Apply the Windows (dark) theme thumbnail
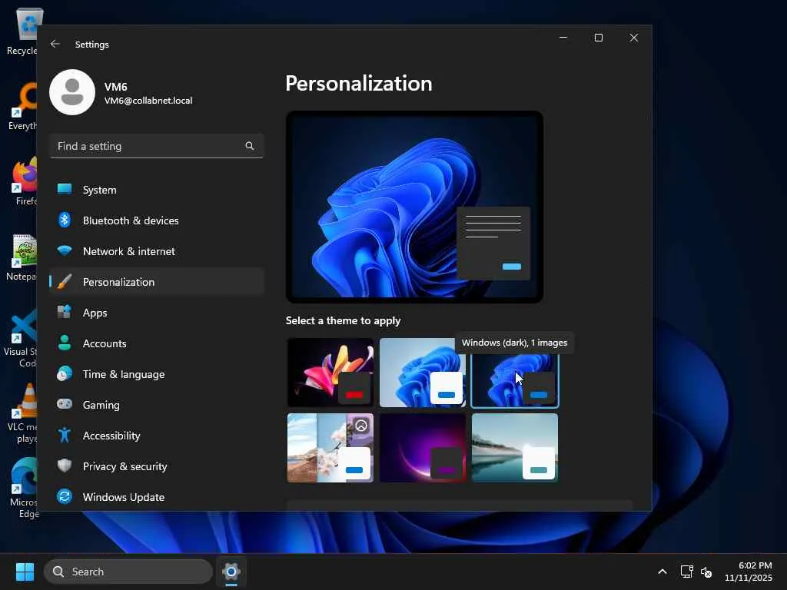This screenshot has width=787, height=590. coord(515,380)
